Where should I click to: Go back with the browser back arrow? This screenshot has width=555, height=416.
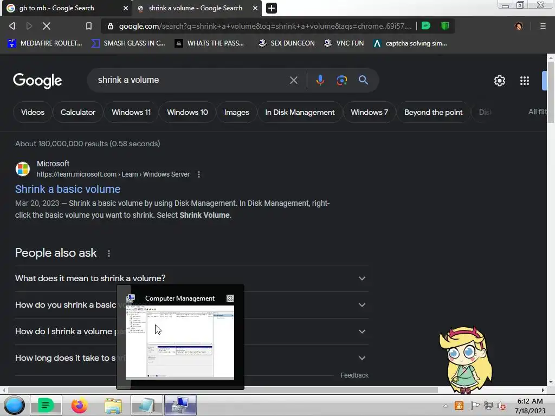(x=12, y=26)
